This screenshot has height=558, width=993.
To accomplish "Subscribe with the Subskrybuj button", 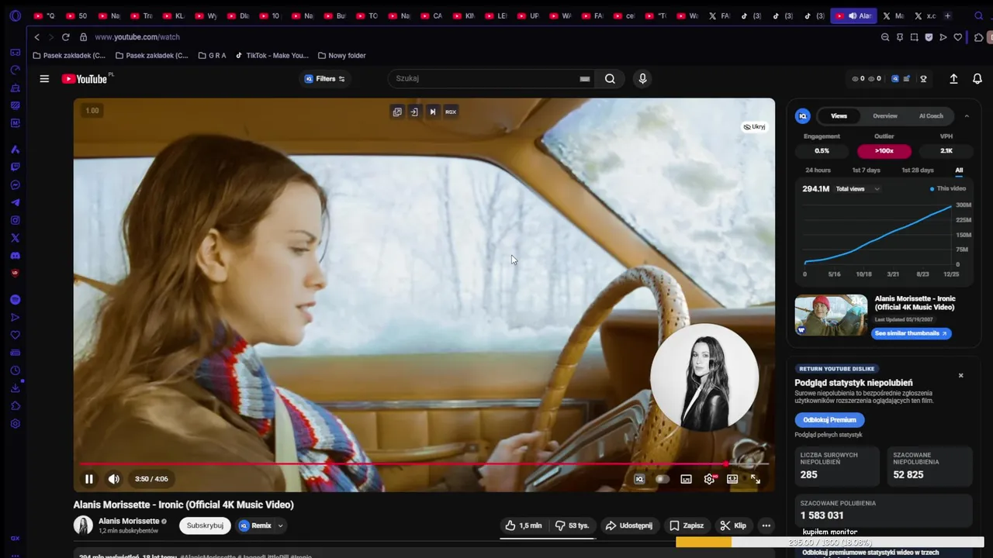I will [205, 525].
